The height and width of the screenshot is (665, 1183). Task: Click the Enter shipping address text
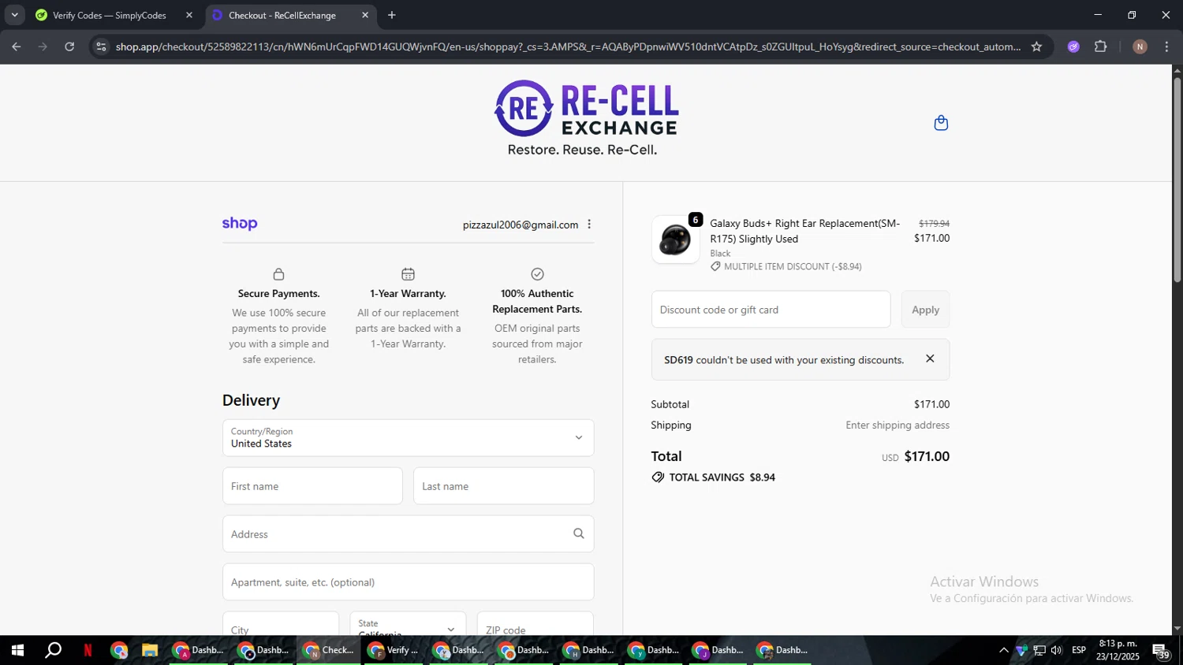click(x=898, y=425)
